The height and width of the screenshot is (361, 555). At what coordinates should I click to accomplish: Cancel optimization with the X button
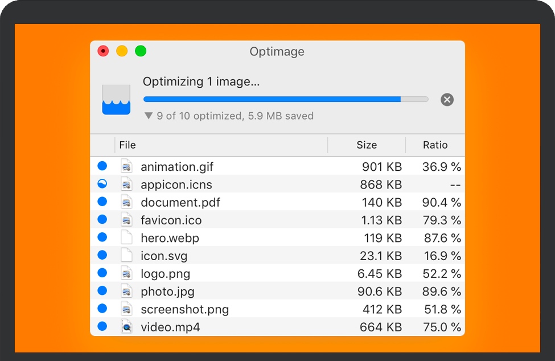click(x=447, y=99)
